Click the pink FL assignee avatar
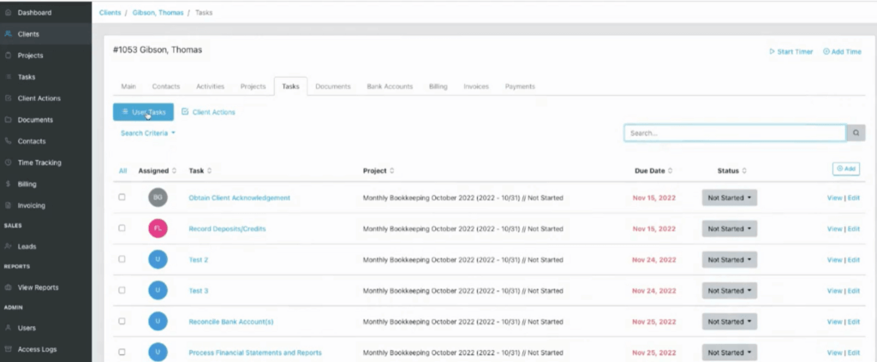This screenshot has width=877, height=362. tap(158, 228)
